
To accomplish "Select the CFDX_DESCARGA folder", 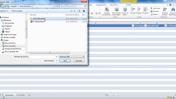I will click(39, 19).
